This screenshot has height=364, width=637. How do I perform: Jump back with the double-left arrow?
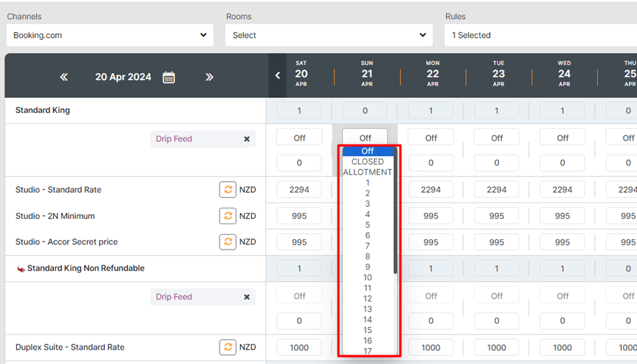click(64, 77)
